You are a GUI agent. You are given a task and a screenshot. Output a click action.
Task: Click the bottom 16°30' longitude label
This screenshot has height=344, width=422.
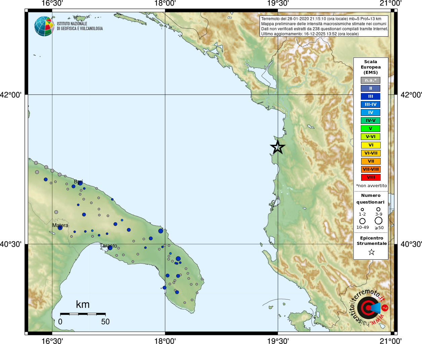52,341
